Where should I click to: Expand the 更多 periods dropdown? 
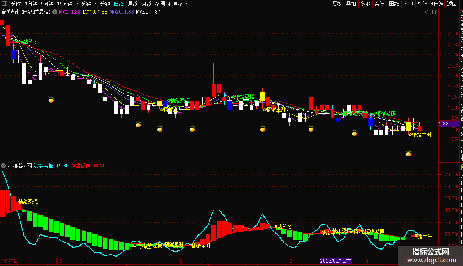click(180, 4)
